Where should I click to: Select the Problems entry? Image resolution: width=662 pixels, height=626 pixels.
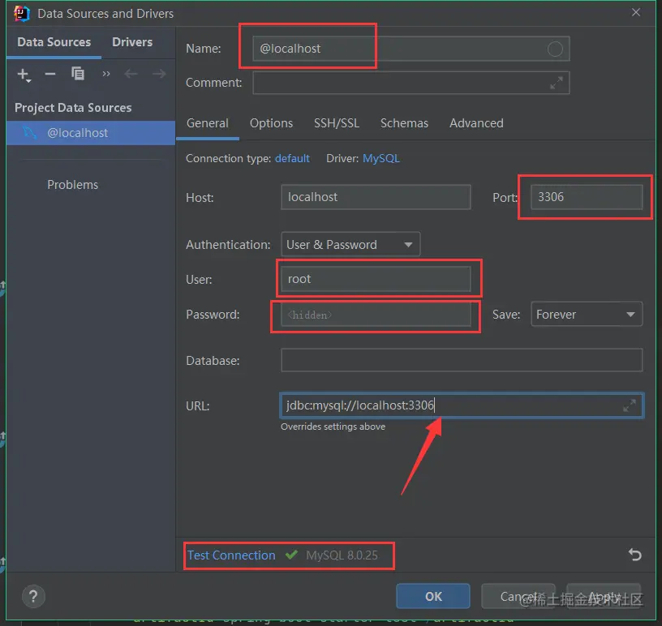[73, 185]
